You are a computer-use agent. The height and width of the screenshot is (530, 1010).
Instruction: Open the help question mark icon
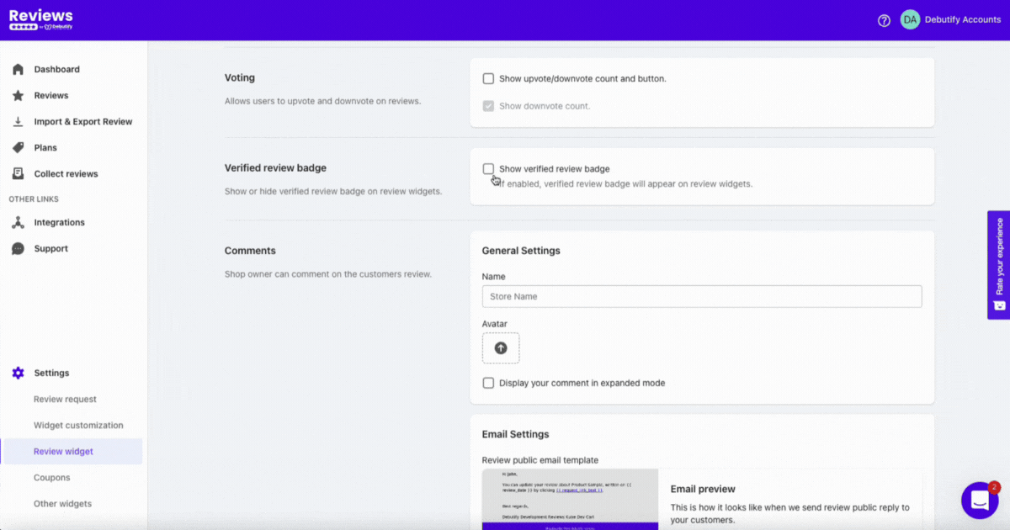pyautogui.click(x=884, y=20)
